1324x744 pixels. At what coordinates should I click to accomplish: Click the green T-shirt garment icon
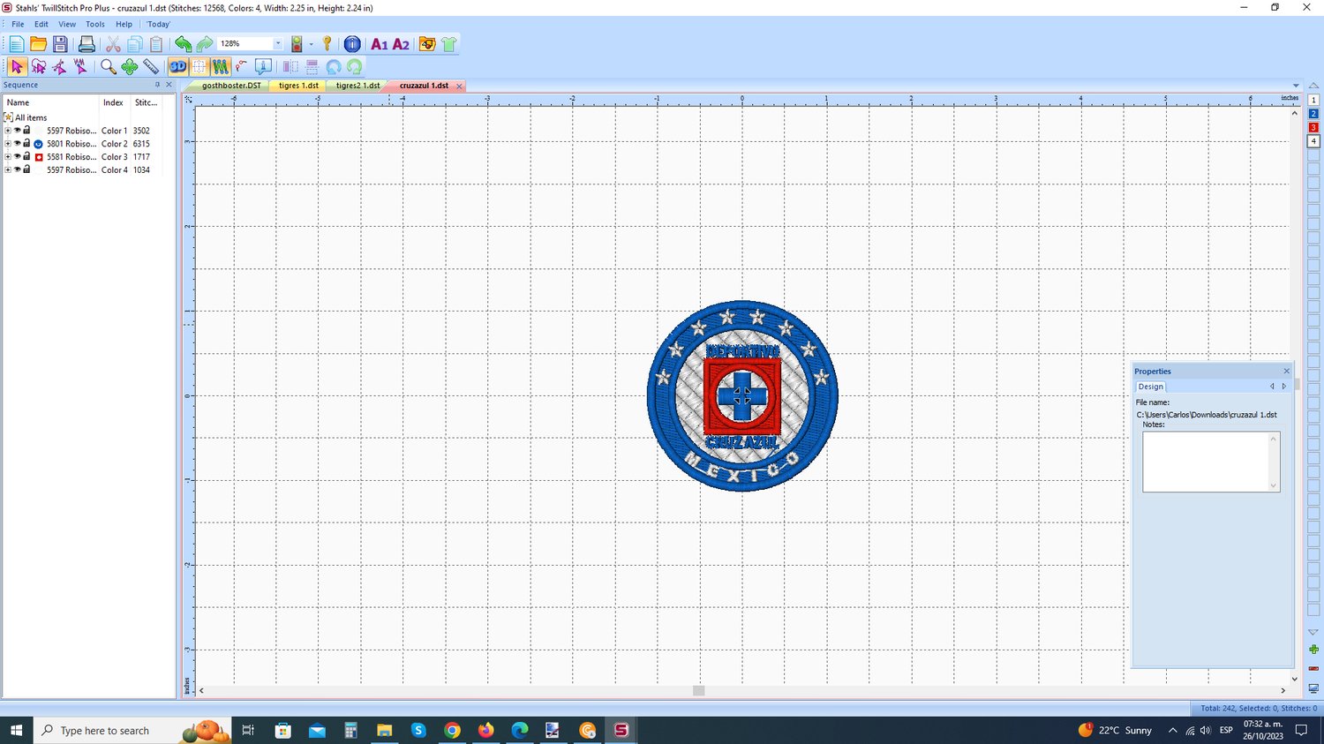tap(448, 44)
